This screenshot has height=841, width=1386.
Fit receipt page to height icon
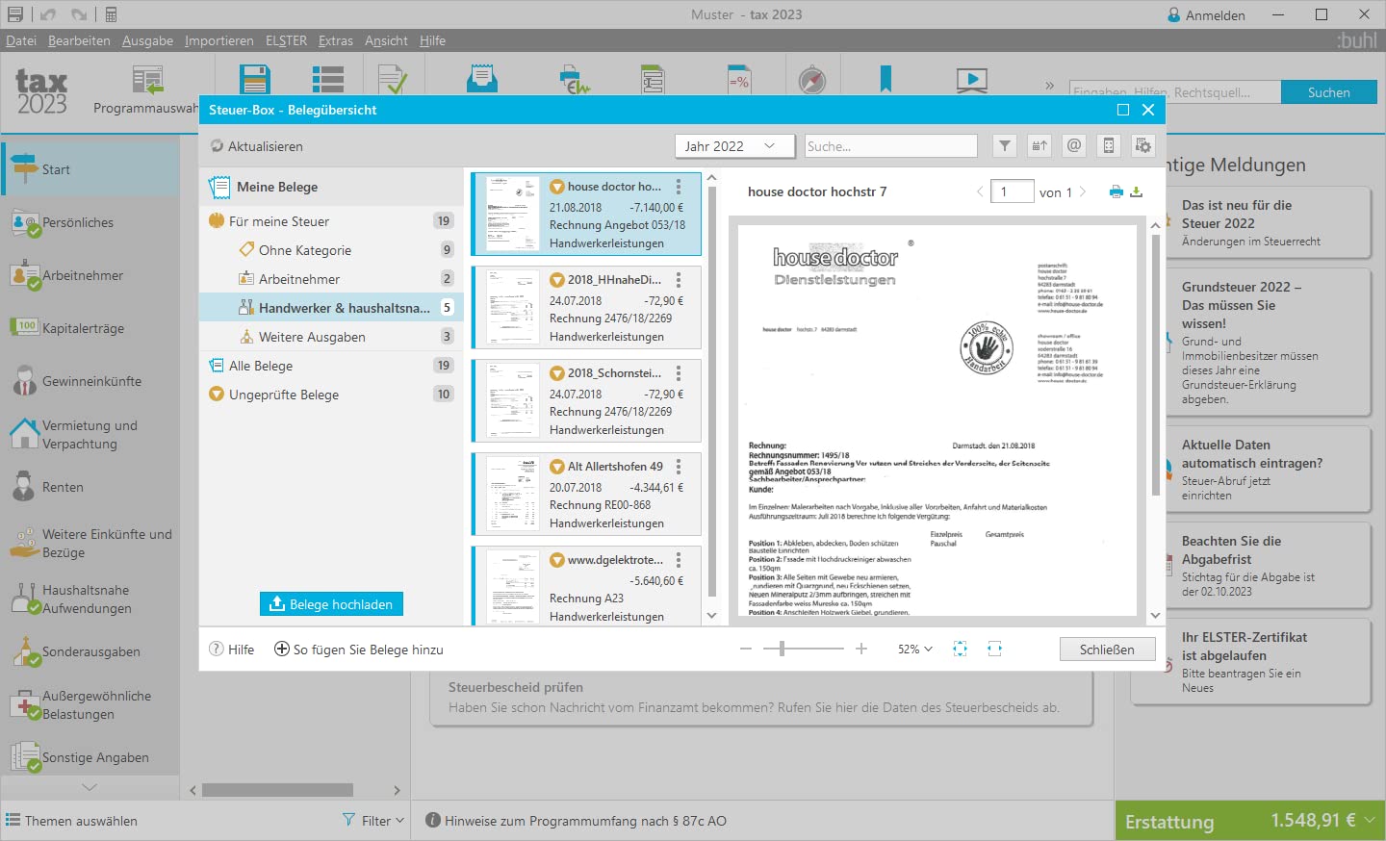point(960,650)
